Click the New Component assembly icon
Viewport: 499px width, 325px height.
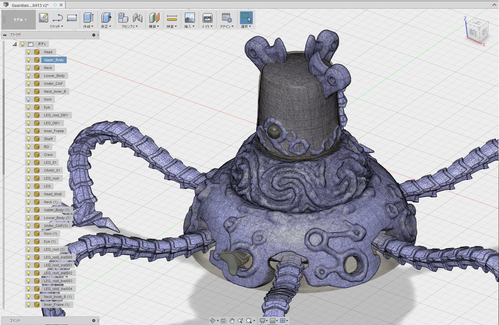click(x=123, y=17)
